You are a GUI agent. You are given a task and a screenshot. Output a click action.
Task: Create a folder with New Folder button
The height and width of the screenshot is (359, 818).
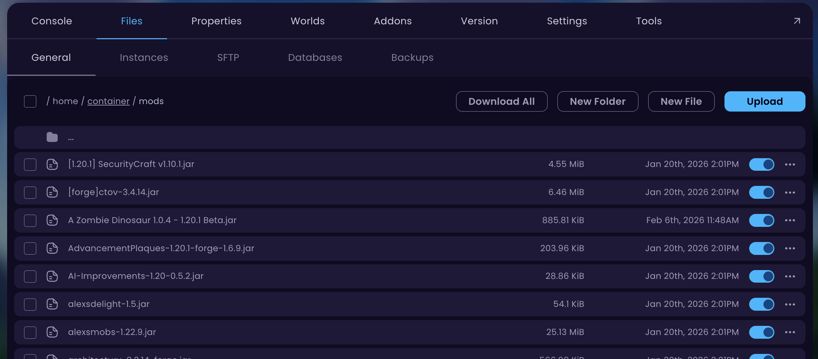coord(598,101)
